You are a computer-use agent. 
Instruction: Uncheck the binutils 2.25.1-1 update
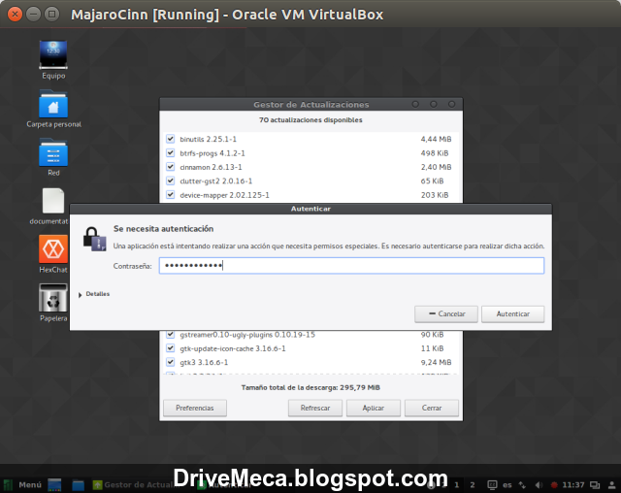click(171, 139)
